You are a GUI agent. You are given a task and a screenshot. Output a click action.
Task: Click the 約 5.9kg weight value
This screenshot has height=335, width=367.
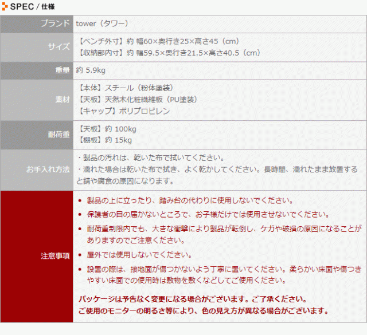(x=91, y=70)
